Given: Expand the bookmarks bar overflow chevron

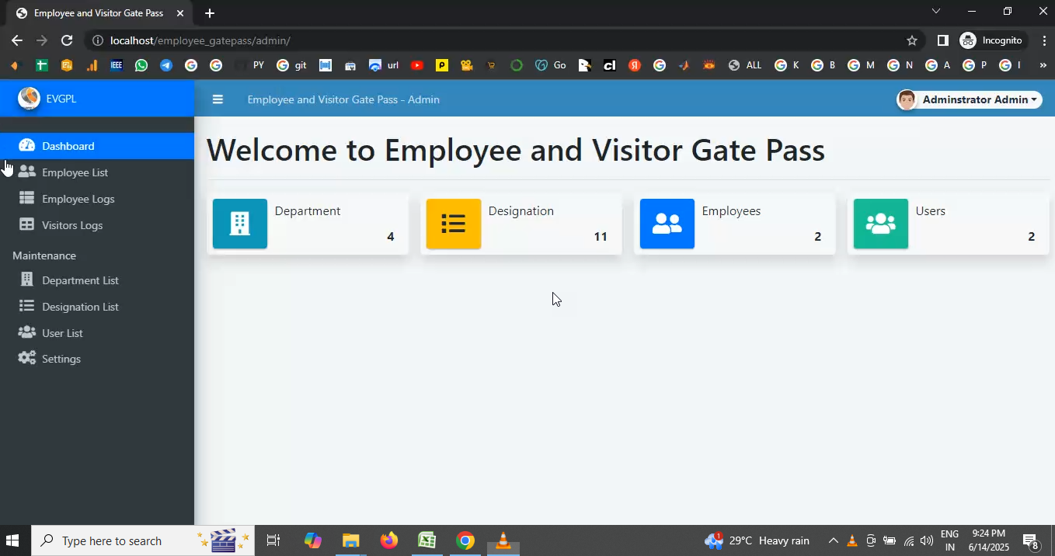Looking at the screenshot, I should (1043, 66).
